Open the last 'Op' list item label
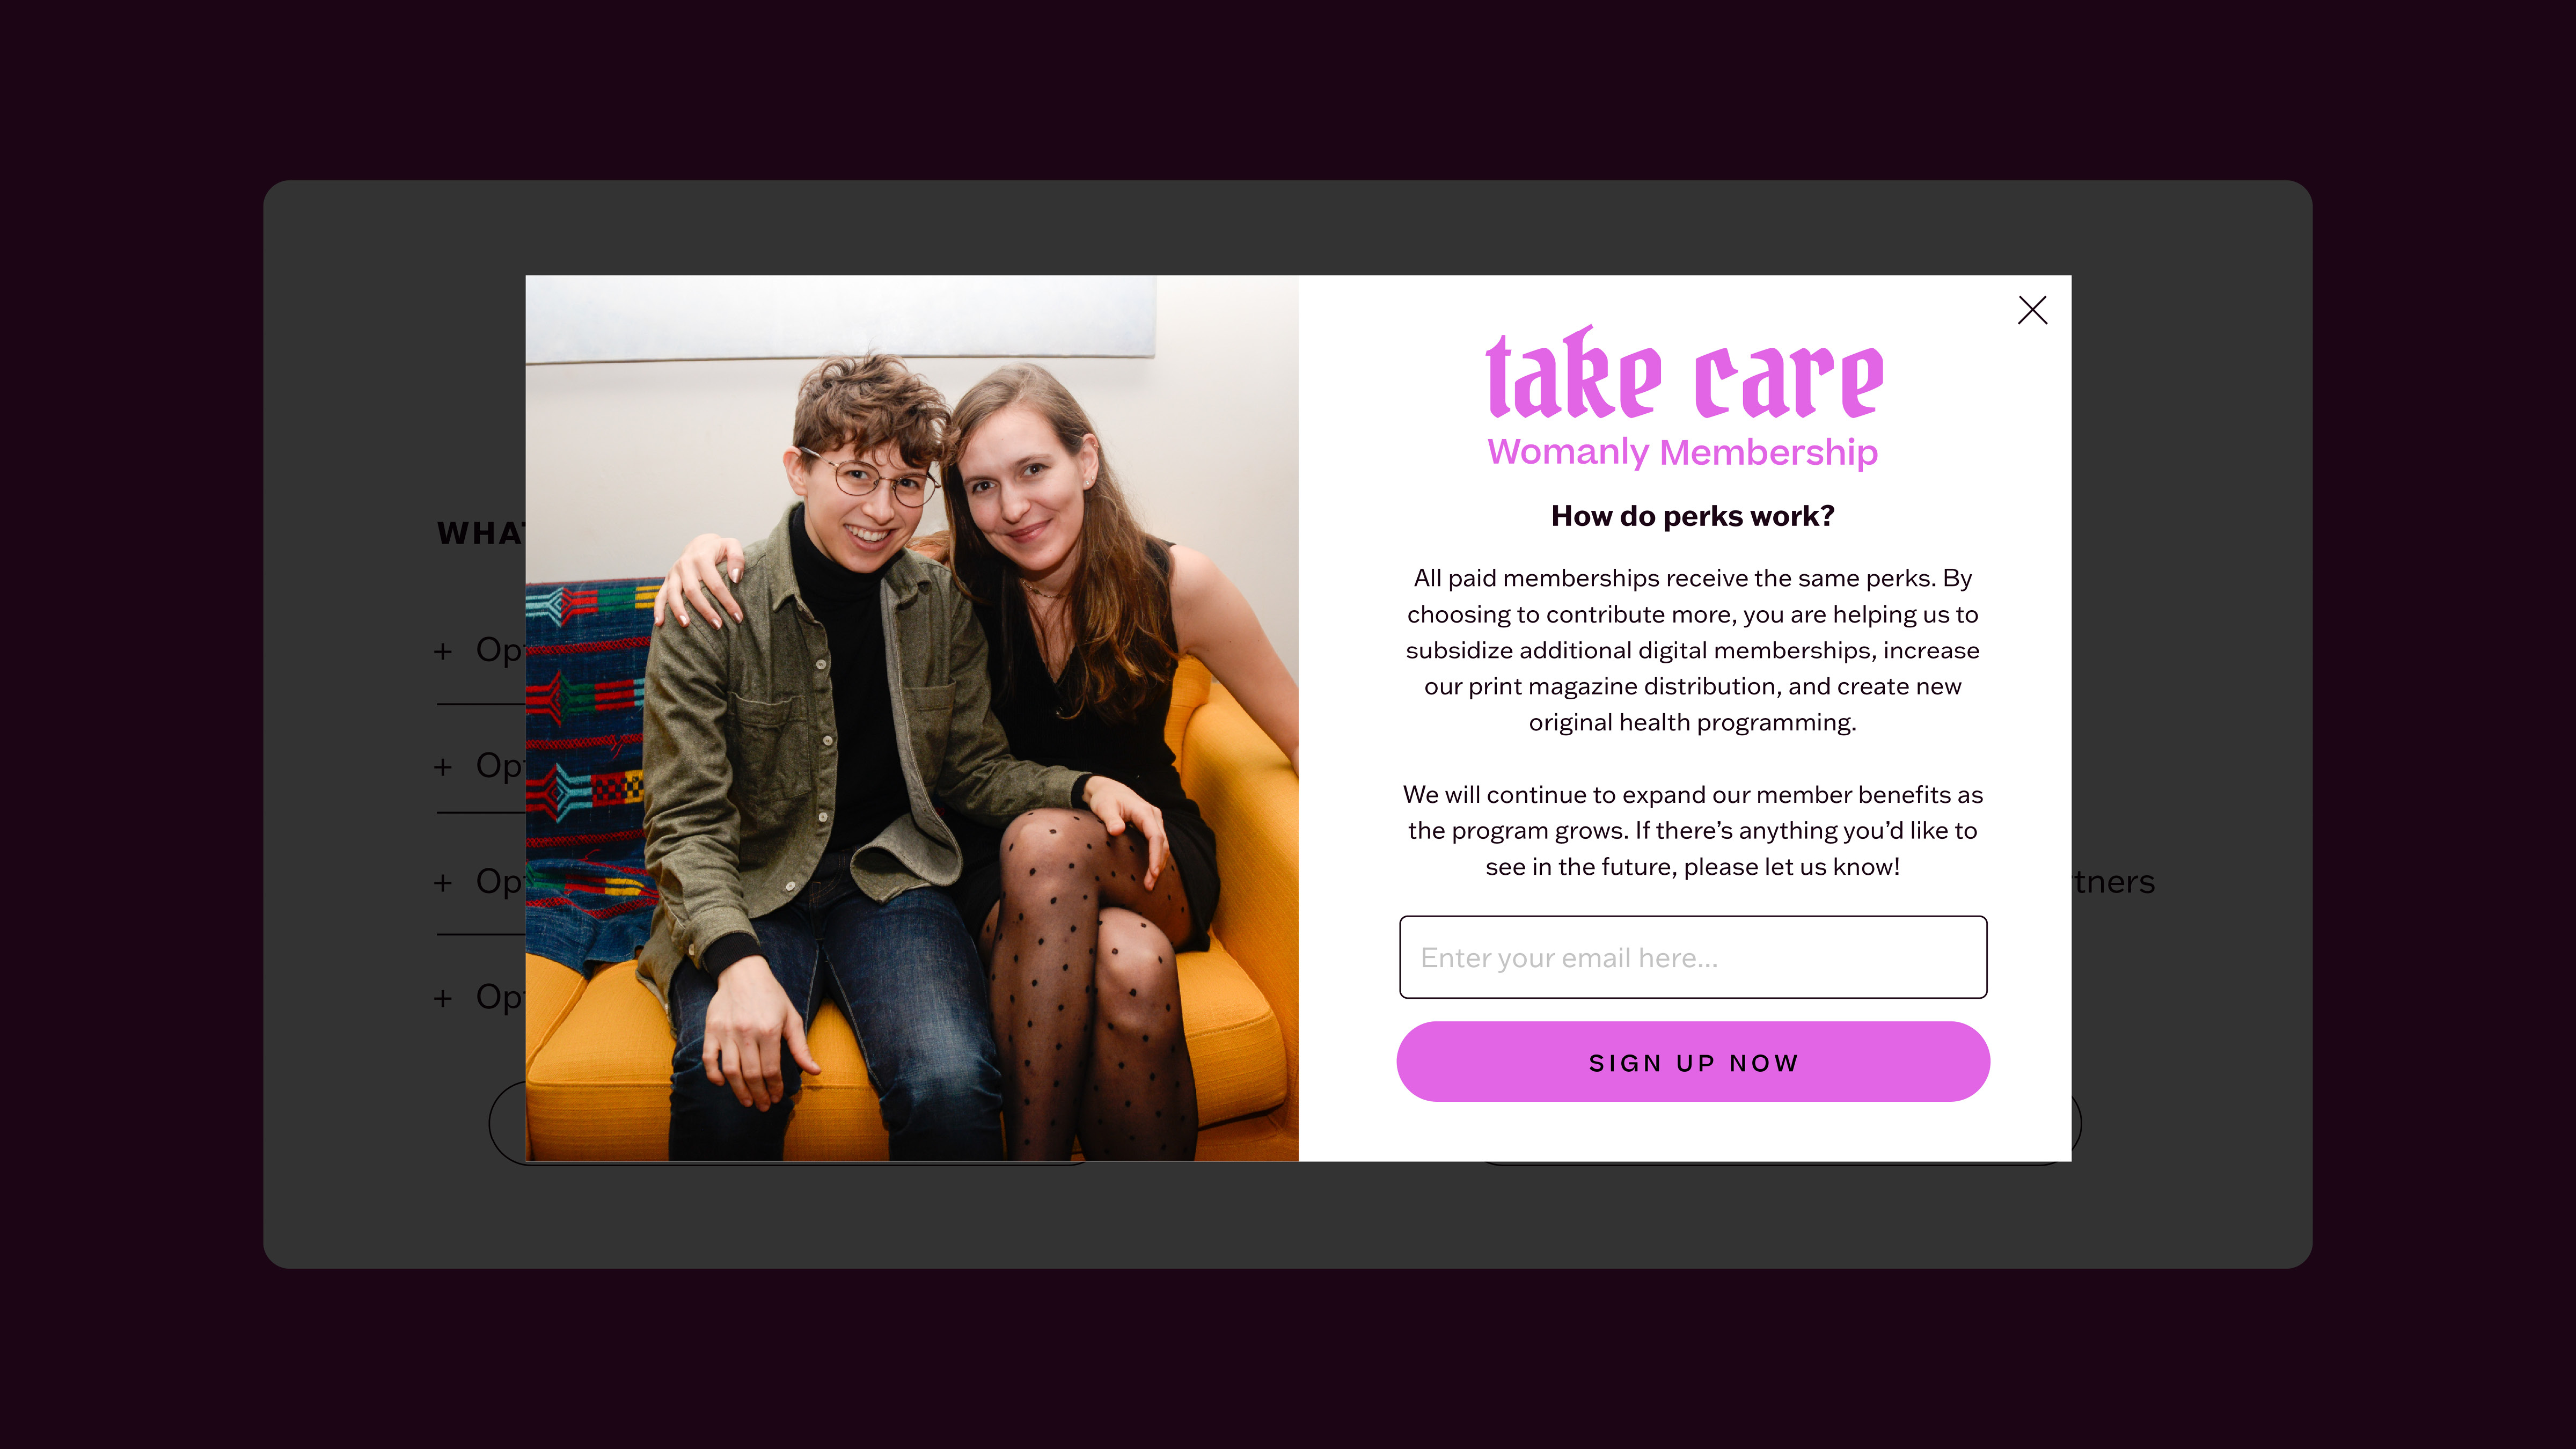Viewport: 2576px width, 1449px height. (500, 997)
